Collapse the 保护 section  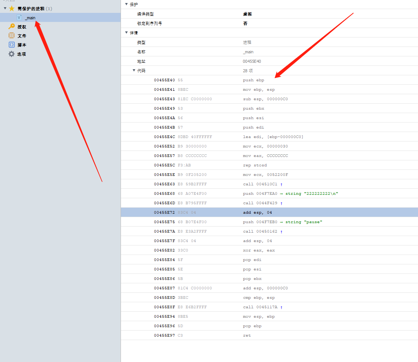click(x=126, y=5)
